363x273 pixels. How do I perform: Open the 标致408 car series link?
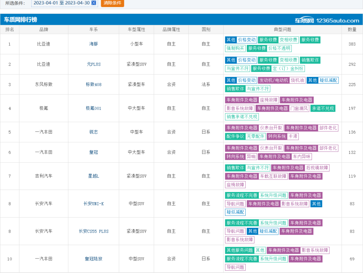click(93, 84)
